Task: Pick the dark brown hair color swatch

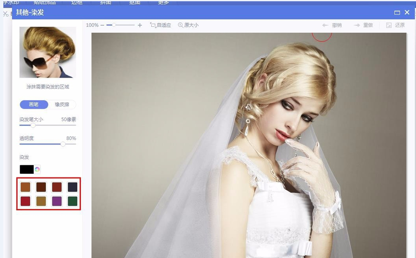Action: tap(41, 187)
